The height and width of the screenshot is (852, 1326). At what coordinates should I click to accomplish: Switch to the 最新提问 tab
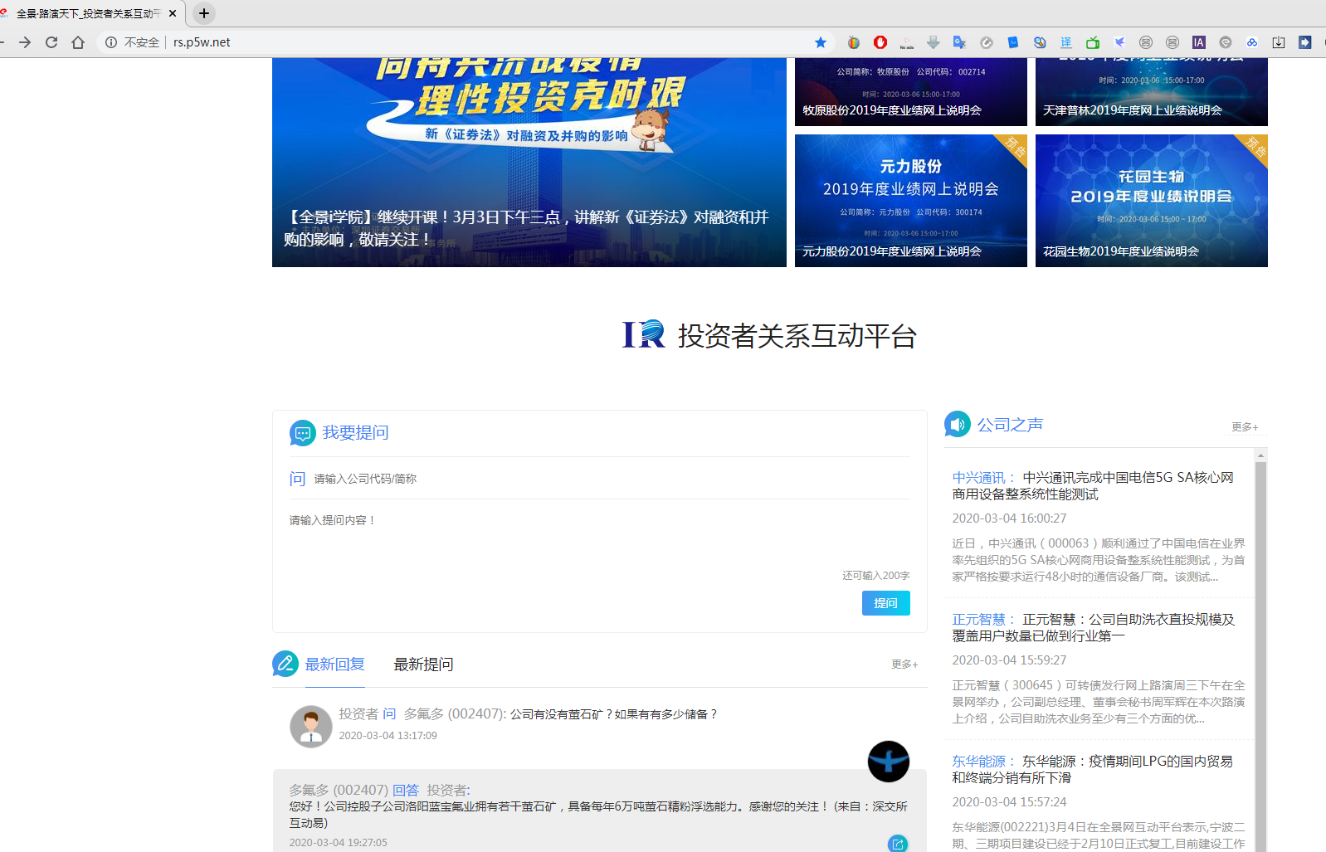[x=423, y=665]
